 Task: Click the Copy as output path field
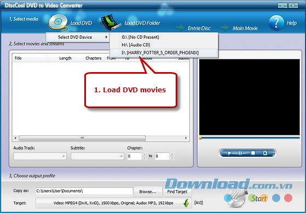pyautogui.click(x=84, y=191)
